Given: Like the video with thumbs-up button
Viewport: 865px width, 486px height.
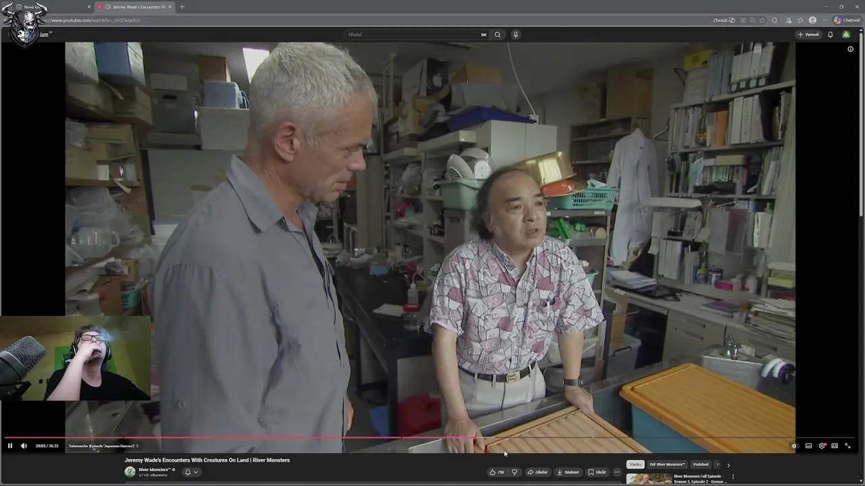Looking at the screenshot, I should (x=497, y=473).
